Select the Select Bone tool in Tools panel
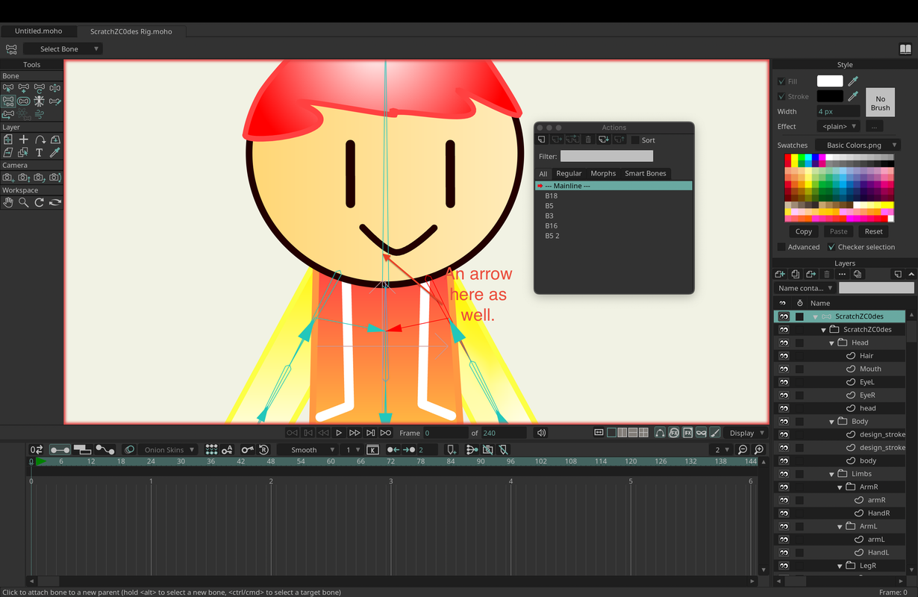Viewport: 918px width, 597px height. pos(7,88)
